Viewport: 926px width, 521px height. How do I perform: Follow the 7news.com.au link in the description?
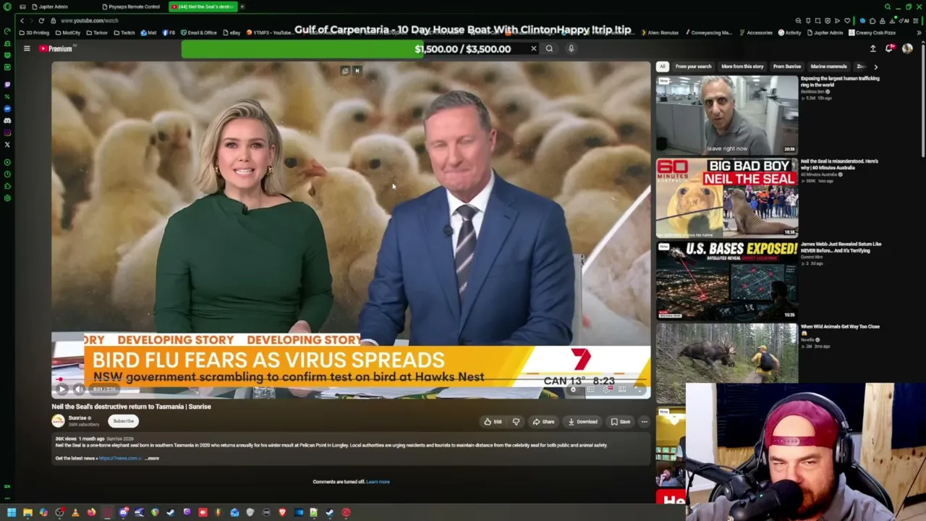tap(119, 458)
